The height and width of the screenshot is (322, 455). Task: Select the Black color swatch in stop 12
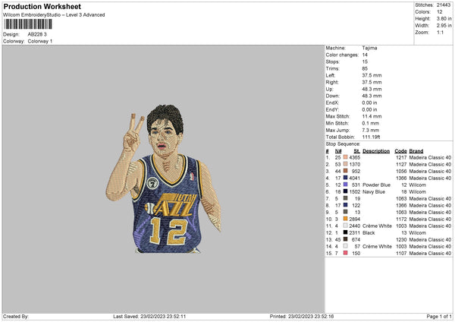coord(345,232)
